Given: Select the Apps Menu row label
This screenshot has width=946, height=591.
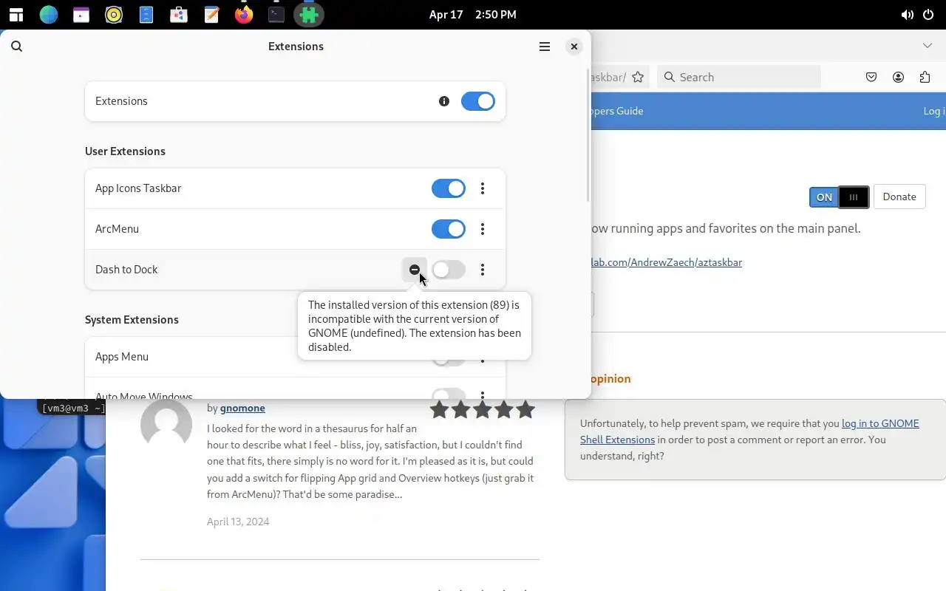Looking at the screenshot, I should [x=122, y=357].
